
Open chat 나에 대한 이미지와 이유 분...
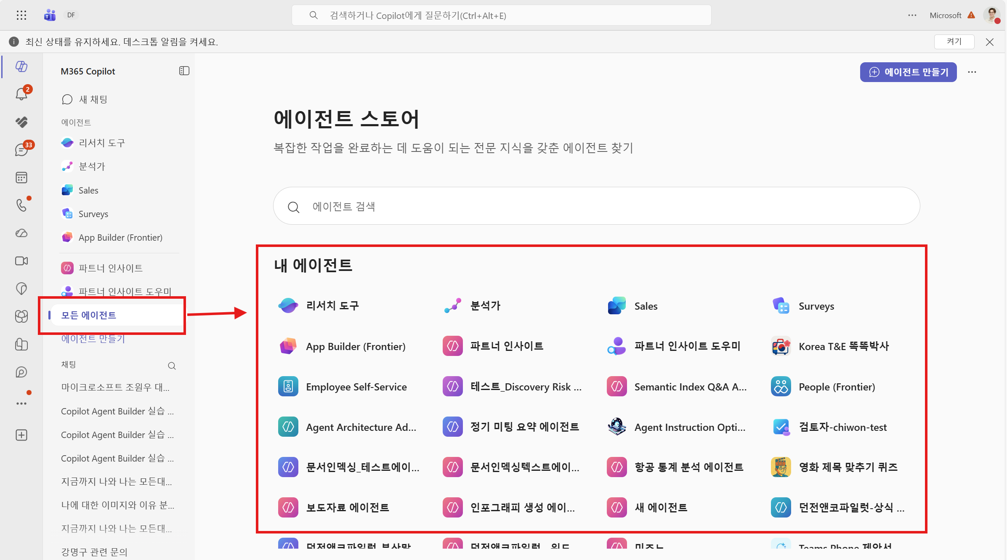117,505
